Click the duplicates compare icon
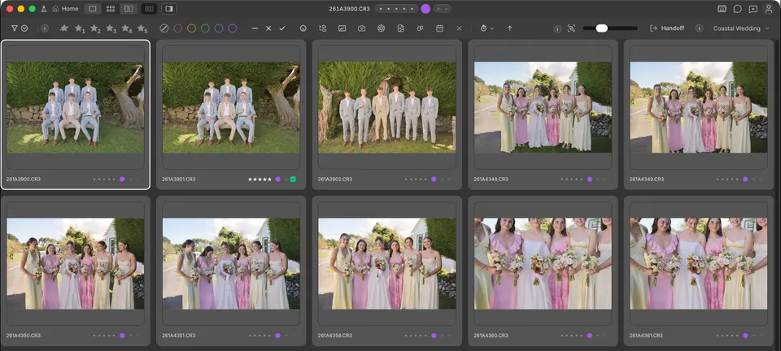The width and height of the screenshot is (781, 351). pyautogui.click(x=421, y=28)
